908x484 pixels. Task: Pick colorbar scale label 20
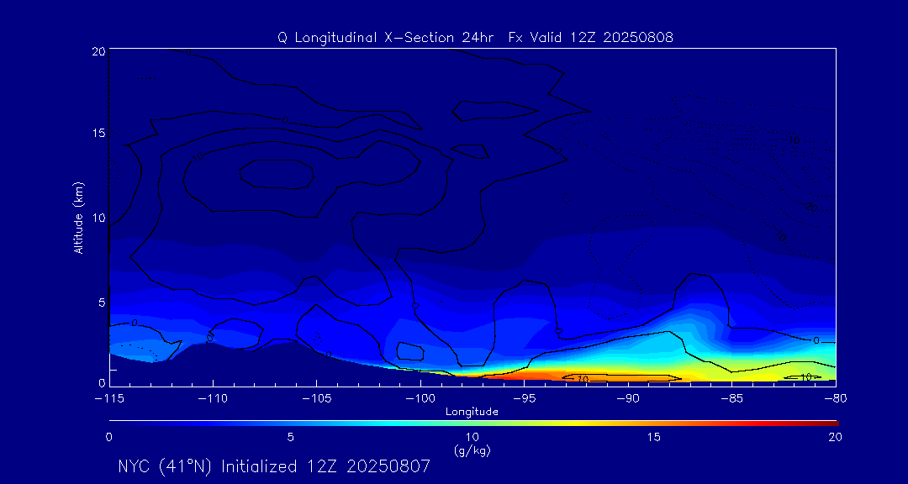(835, 438)
